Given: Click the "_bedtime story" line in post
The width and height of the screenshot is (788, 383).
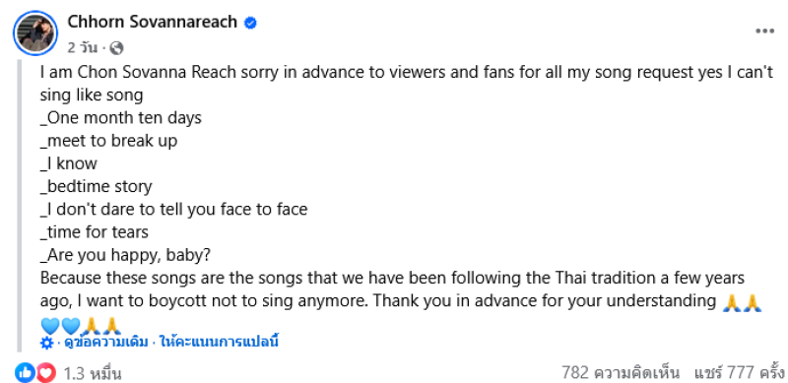Looking at the screenshot, I should [96, 186].
